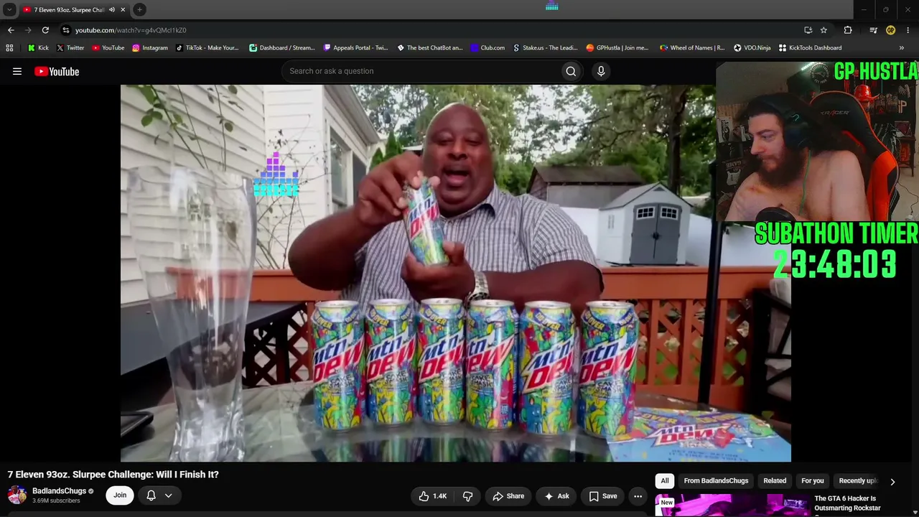The height and width of the screenshot is (517, 919).
Task: Mute the tab using its speaker icon
Action: [x=111, y=10]
